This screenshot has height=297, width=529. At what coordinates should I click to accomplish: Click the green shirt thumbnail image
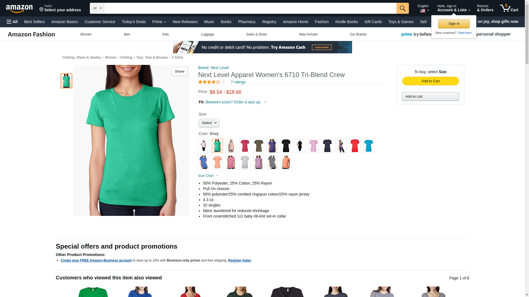pyautogui.click(x=66, y=81)
